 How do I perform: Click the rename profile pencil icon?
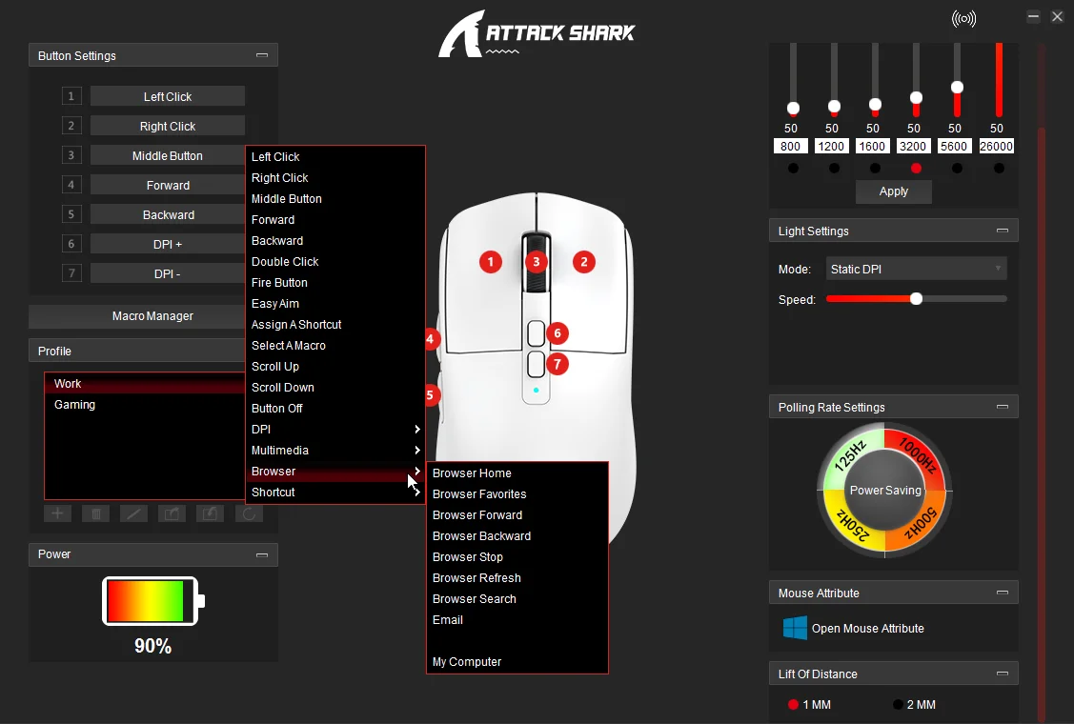tap(133, 513)
